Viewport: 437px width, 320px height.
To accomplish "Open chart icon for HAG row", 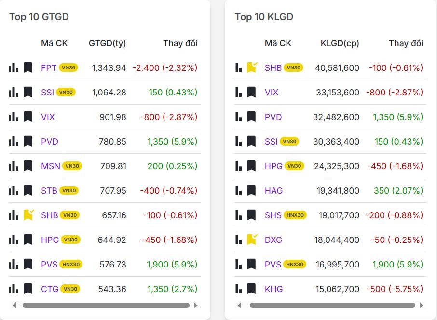I will (239, 190).
